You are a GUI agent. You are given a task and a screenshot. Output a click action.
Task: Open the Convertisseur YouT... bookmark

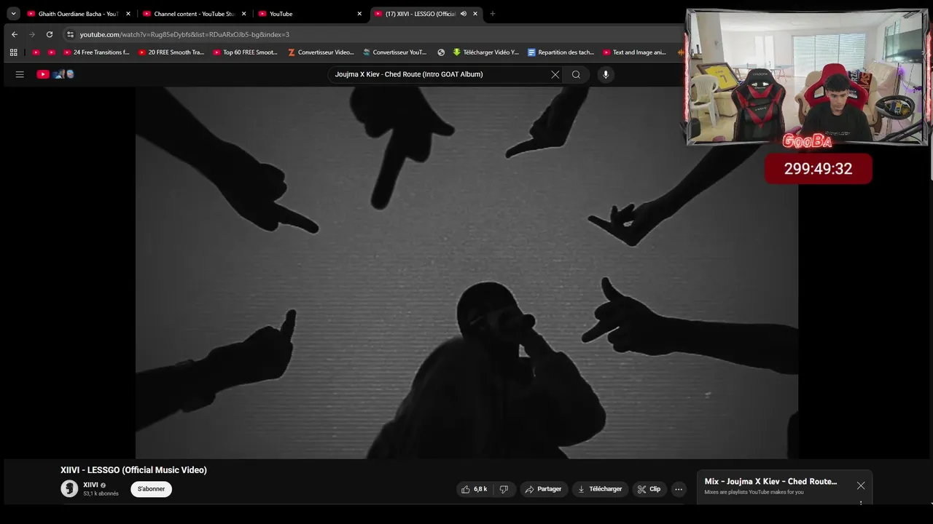click(395, 52)
